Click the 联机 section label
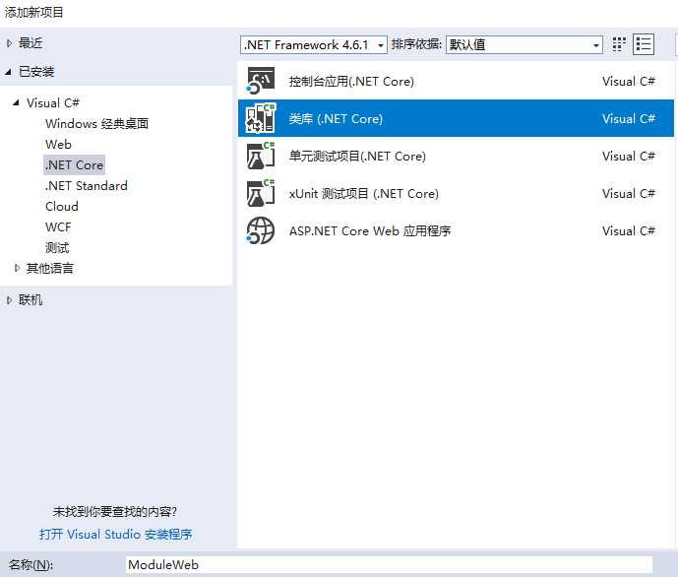678x577 pixels. coord(31,300)
